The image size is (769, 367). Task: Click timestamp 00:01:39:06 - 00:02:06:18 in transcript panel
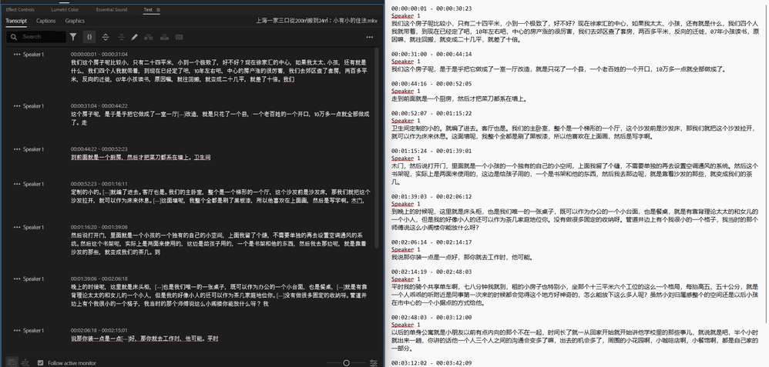pyautogui.click(x=99, y=279)
